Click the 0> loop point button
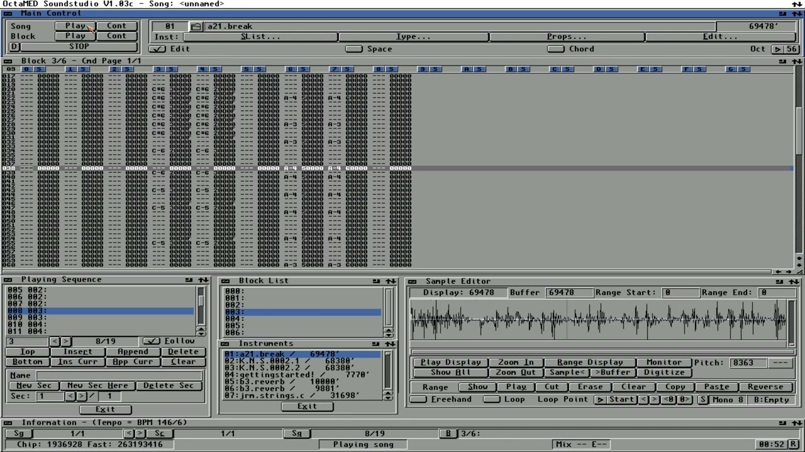This screenshot has height=452, width=805. coord(684,400)
